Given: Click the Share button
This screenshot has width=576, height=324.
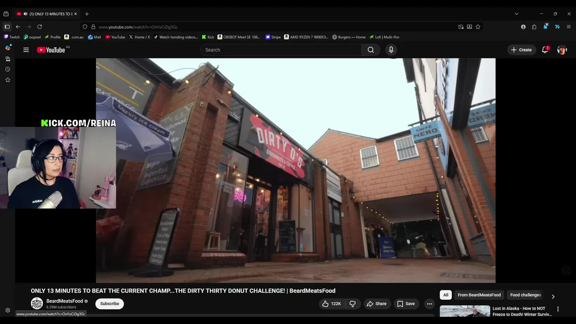Looking at the screenshot, I should pyautogui.click(x=377, y=304).
